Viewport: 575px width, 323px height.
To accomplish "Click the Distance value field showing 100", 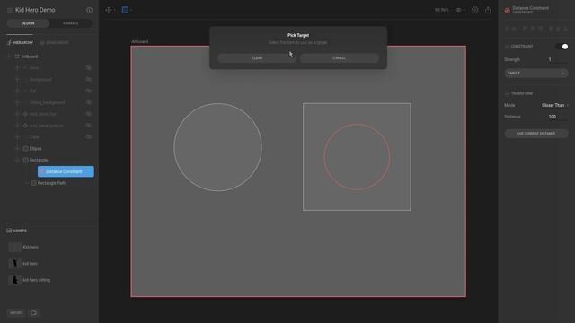I will point(557,117).
